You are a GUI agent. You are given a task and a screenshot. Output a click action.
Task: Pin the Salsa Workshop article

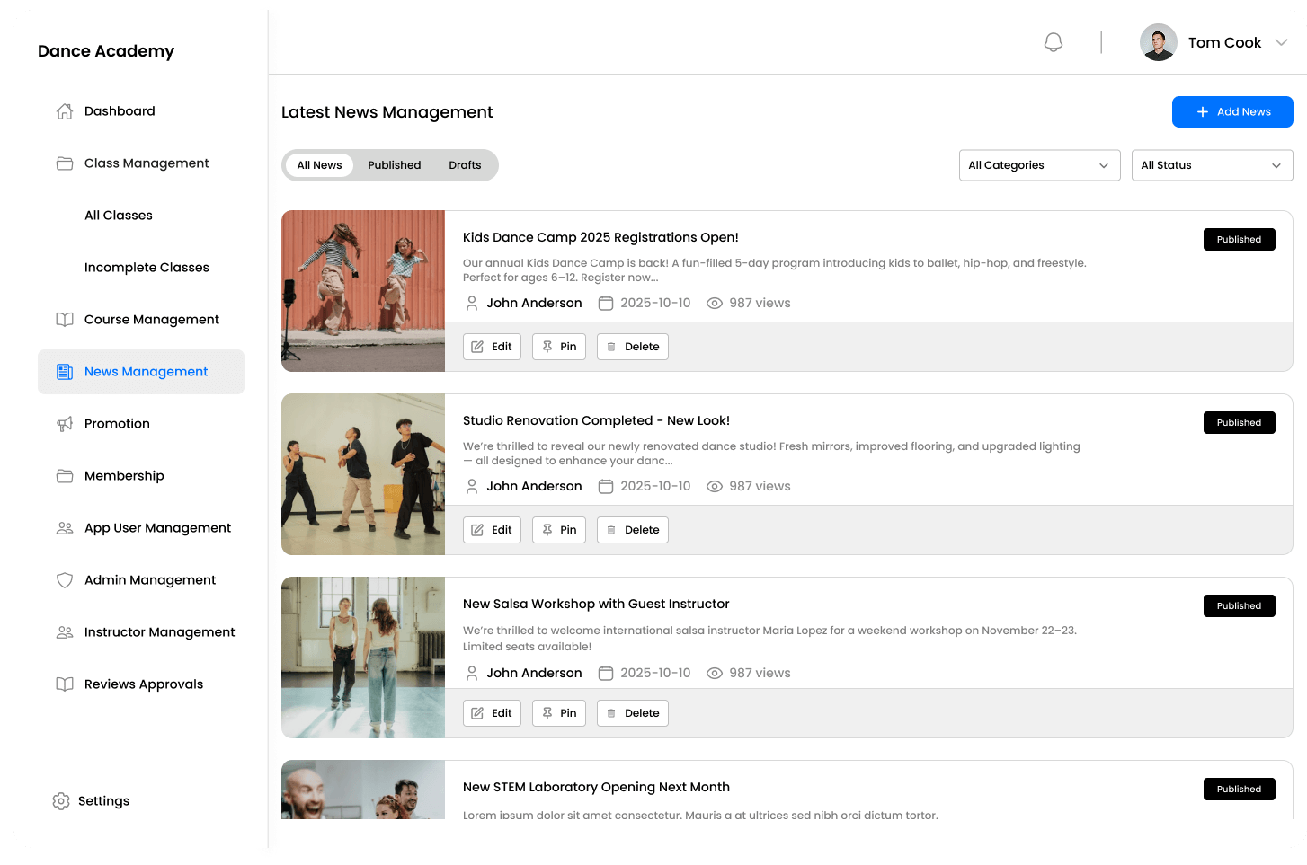[558, 712]
